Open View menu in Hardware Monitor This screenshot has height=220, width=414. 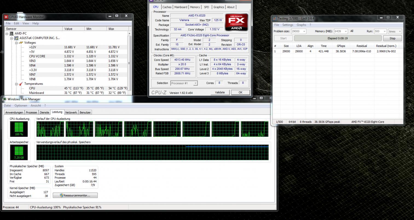[x=26, y=23]
